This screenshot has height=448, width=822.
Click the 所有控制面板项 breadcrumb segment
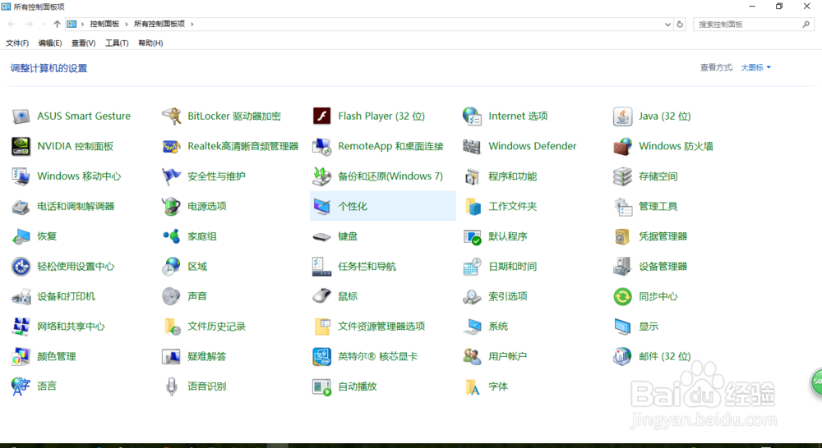(x=159, y=24)
